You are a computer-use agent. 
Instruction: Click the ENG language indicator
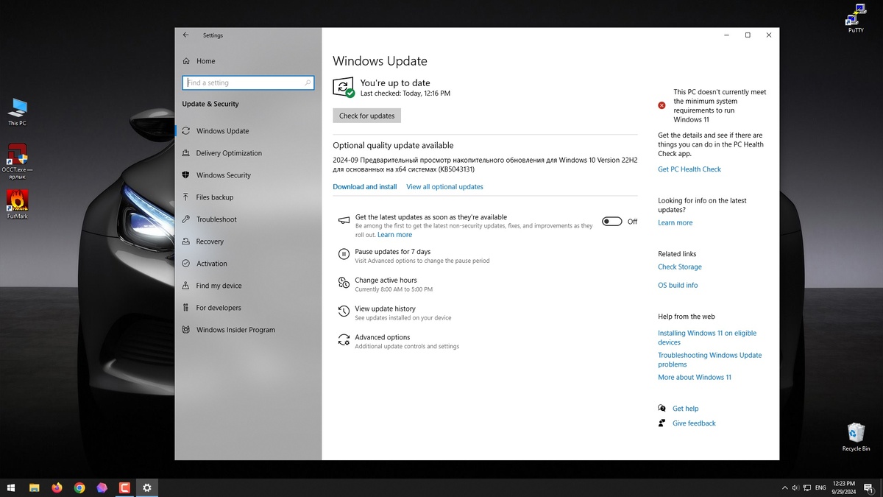click(x=820, y=487)
